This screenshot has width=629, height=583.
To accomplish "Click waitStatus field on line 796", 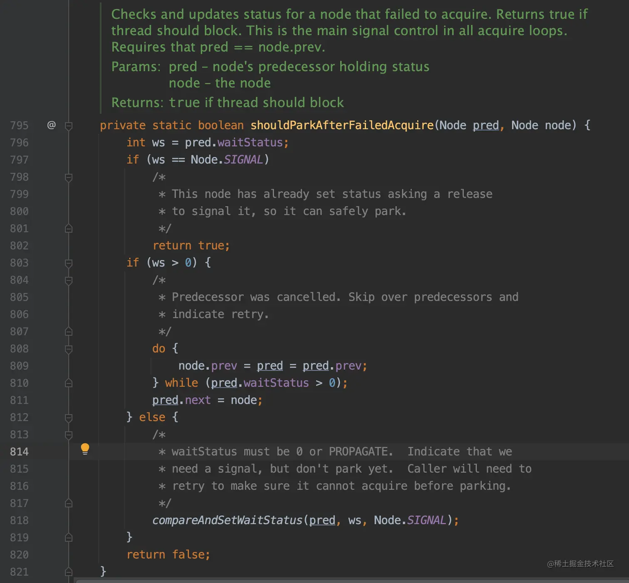I will pos(250,143).
